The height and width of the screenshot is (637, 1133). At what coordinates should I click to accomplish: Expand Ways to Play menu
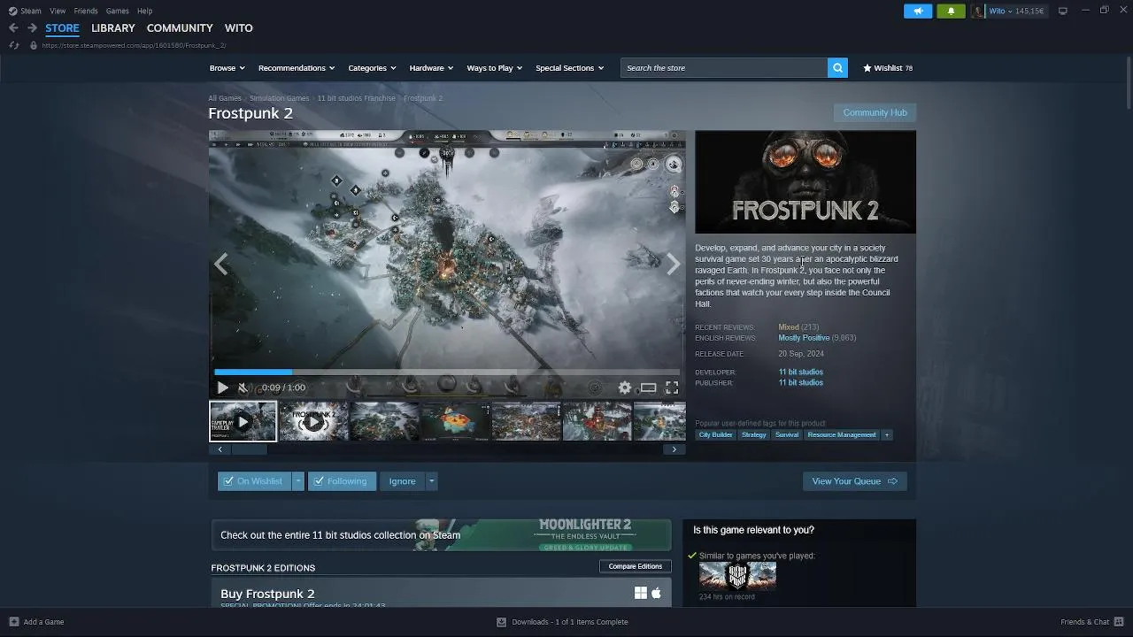point(494,68)
